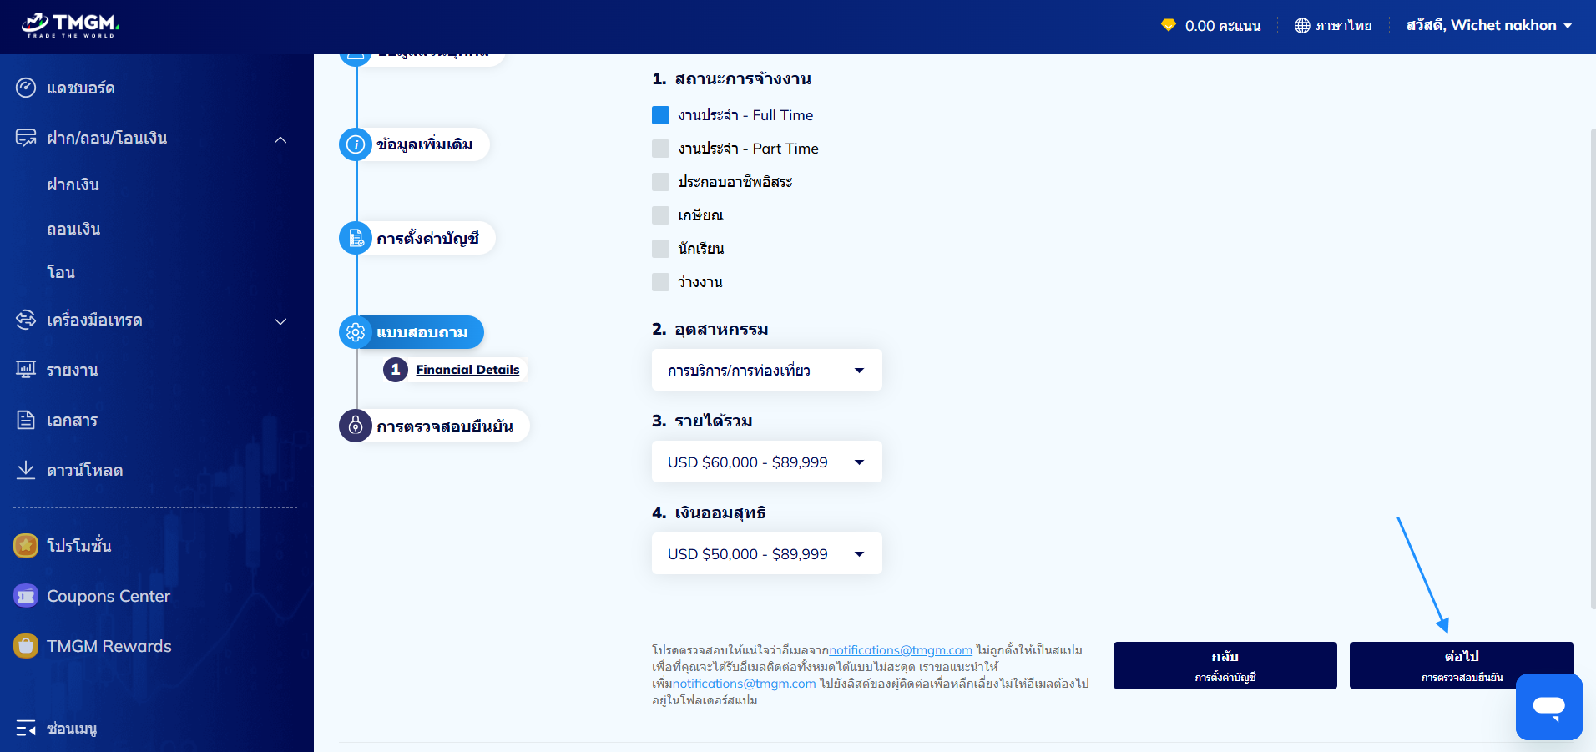The image size is (1596, 752).
Task: Go to ข้อมูลเพิ่มเติม step
Action: pyautogui.click(x=424, y=144)
